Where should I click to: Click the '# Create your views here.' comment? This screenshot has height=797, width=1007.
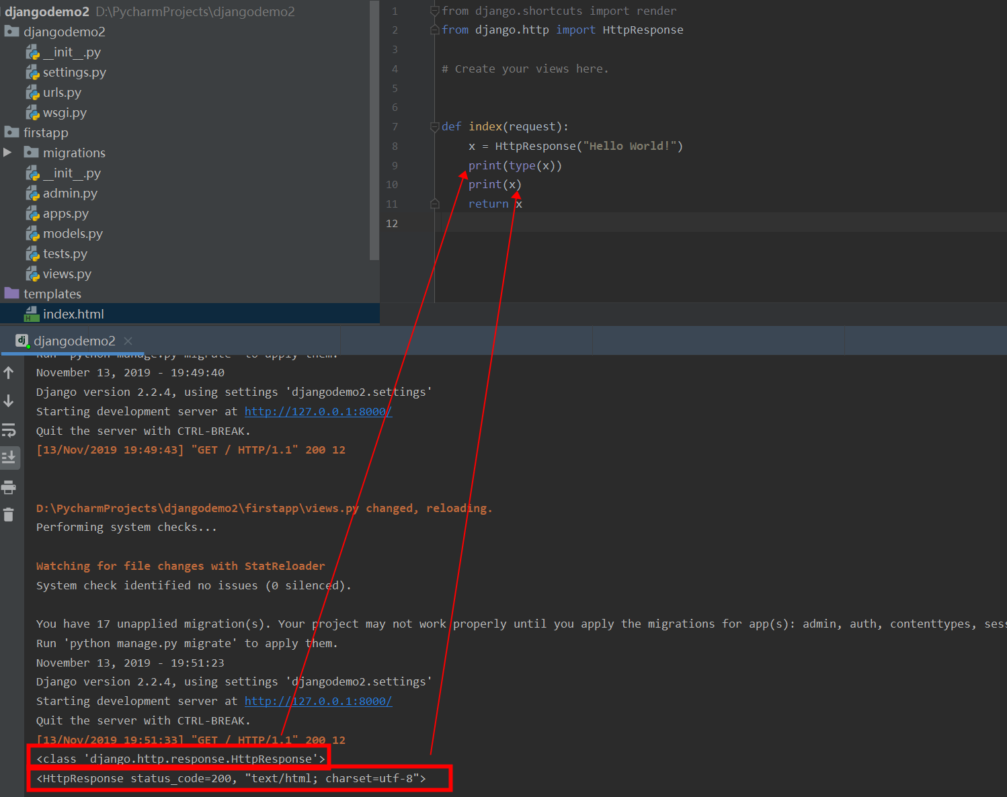525,69
